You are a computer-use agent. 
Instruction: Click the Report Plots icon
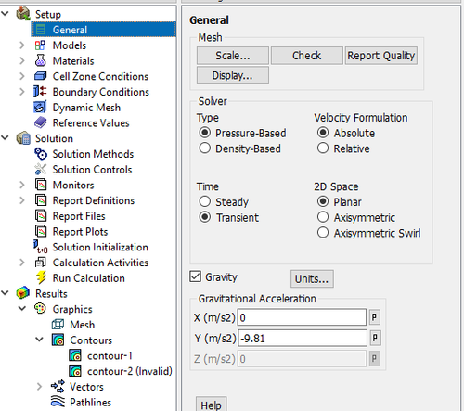tap(41, 231)
